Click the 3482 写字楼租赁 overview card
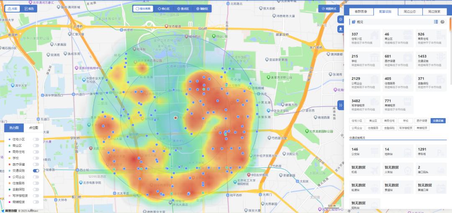Image resolution: width=452 pixels, height=213 pixels. (365, 105)
